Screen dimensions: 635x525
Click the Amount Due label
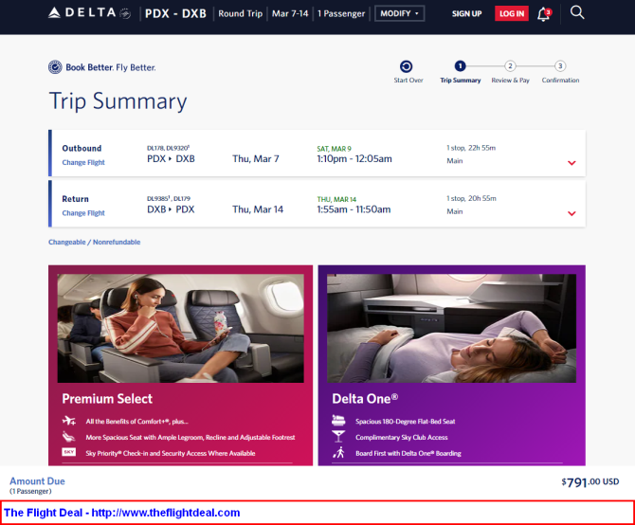(37, 480)
